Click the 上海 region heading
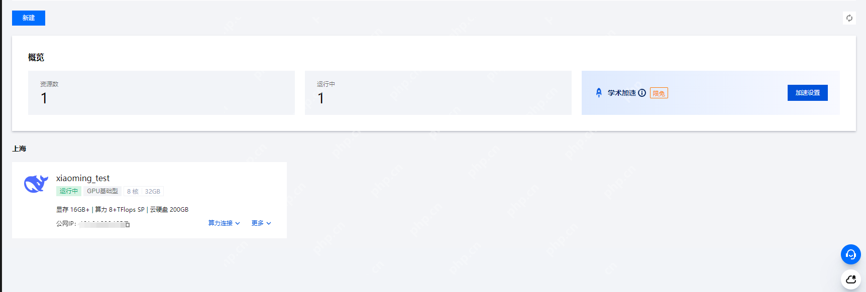The height and width of the screenshot is (292, 866). [x=20, y=149]
